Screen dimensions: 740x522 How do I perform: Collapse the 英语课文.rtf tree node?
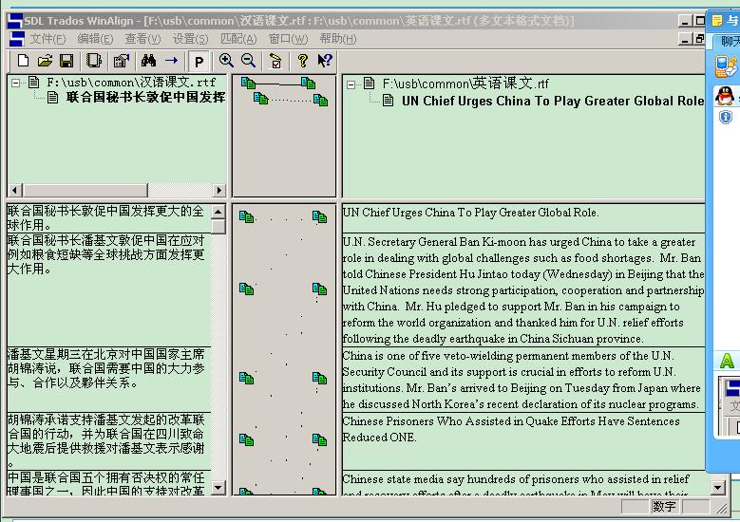click(351, 84)
